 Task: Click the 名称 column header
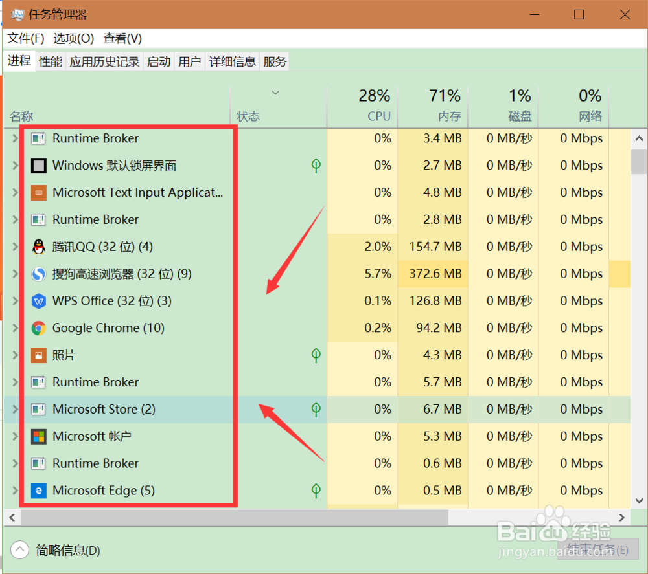pos(117,106)
